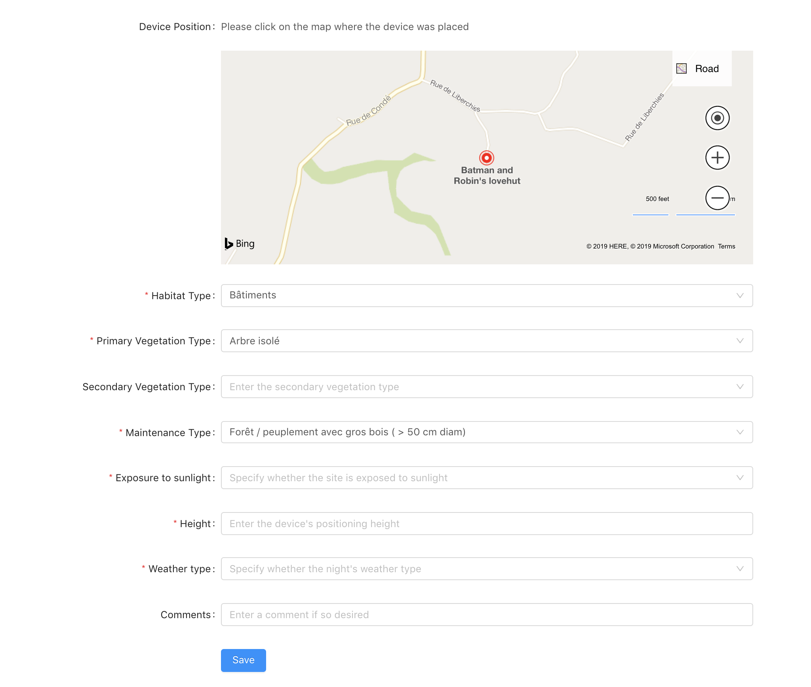Zoom in the map with plus icon

(x=717, y=158)
